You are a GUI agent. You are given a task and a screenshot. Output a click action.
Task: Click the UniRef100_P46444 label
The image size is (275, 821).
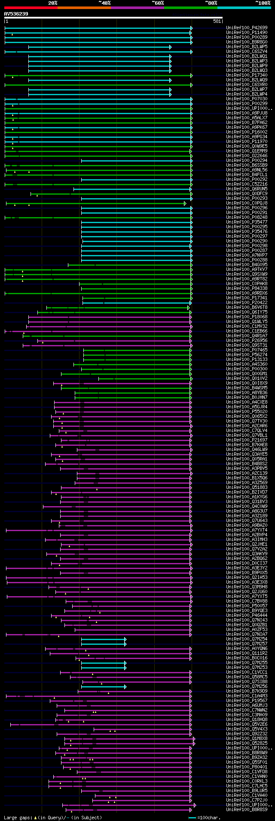(247, 616)
